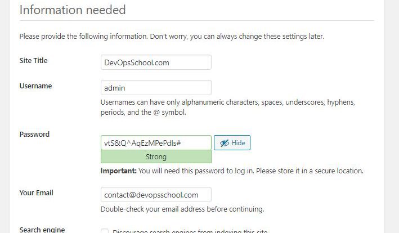Click the Your Email field with contact@devopsschool.com
This screenshot has width=399, height=233.
(156, 195)
